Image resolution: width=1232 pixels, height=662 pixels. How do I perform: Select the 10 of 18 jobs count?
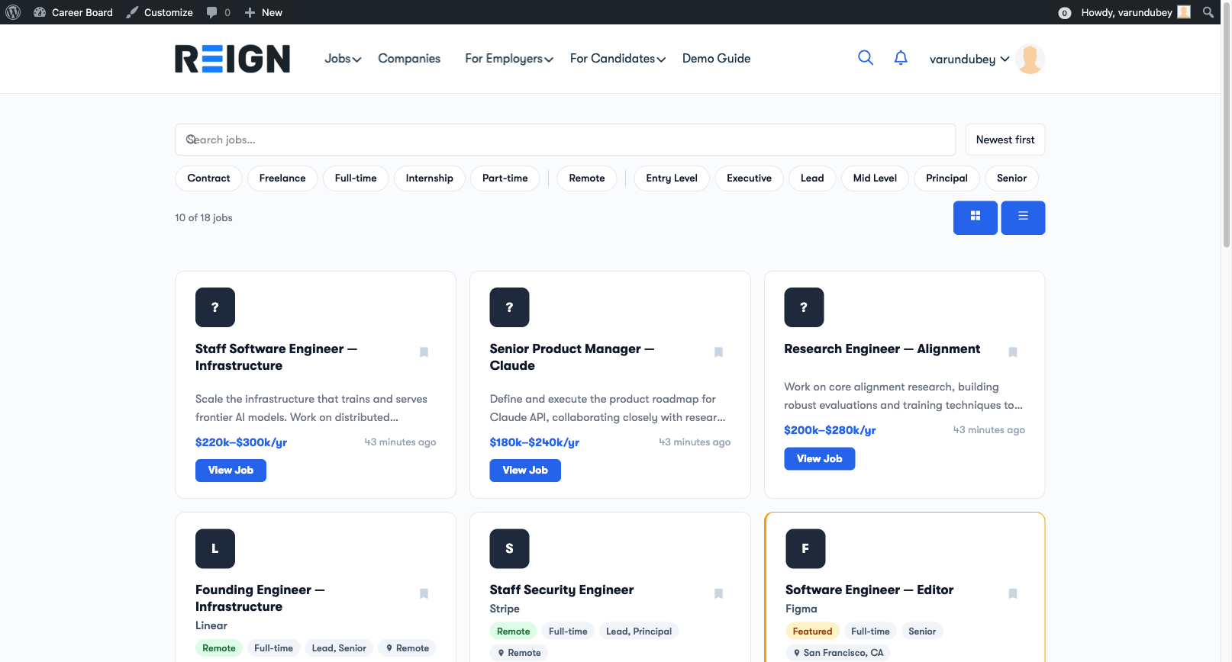(204, 218)
